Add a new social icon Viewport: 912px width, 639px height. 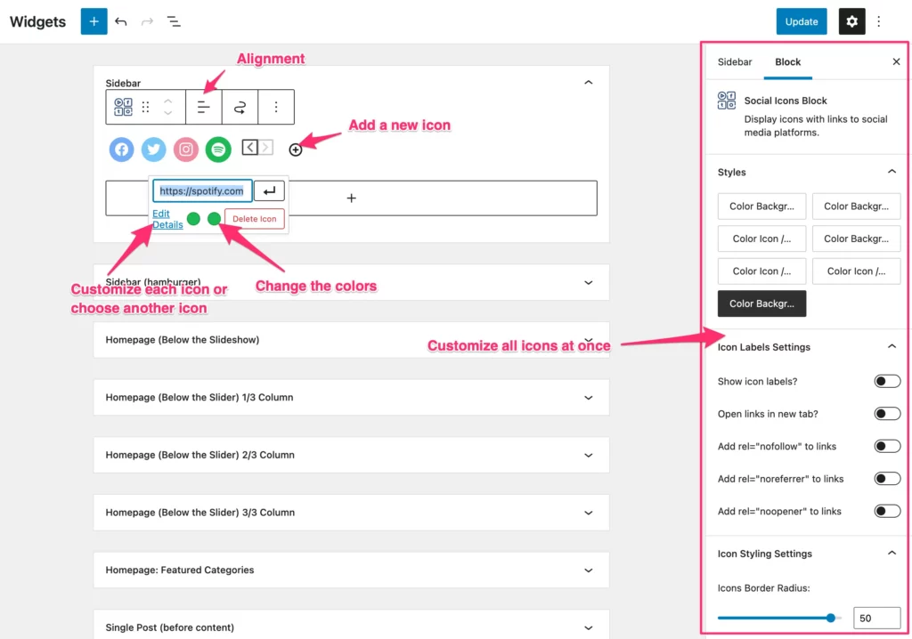pos(296,150)
